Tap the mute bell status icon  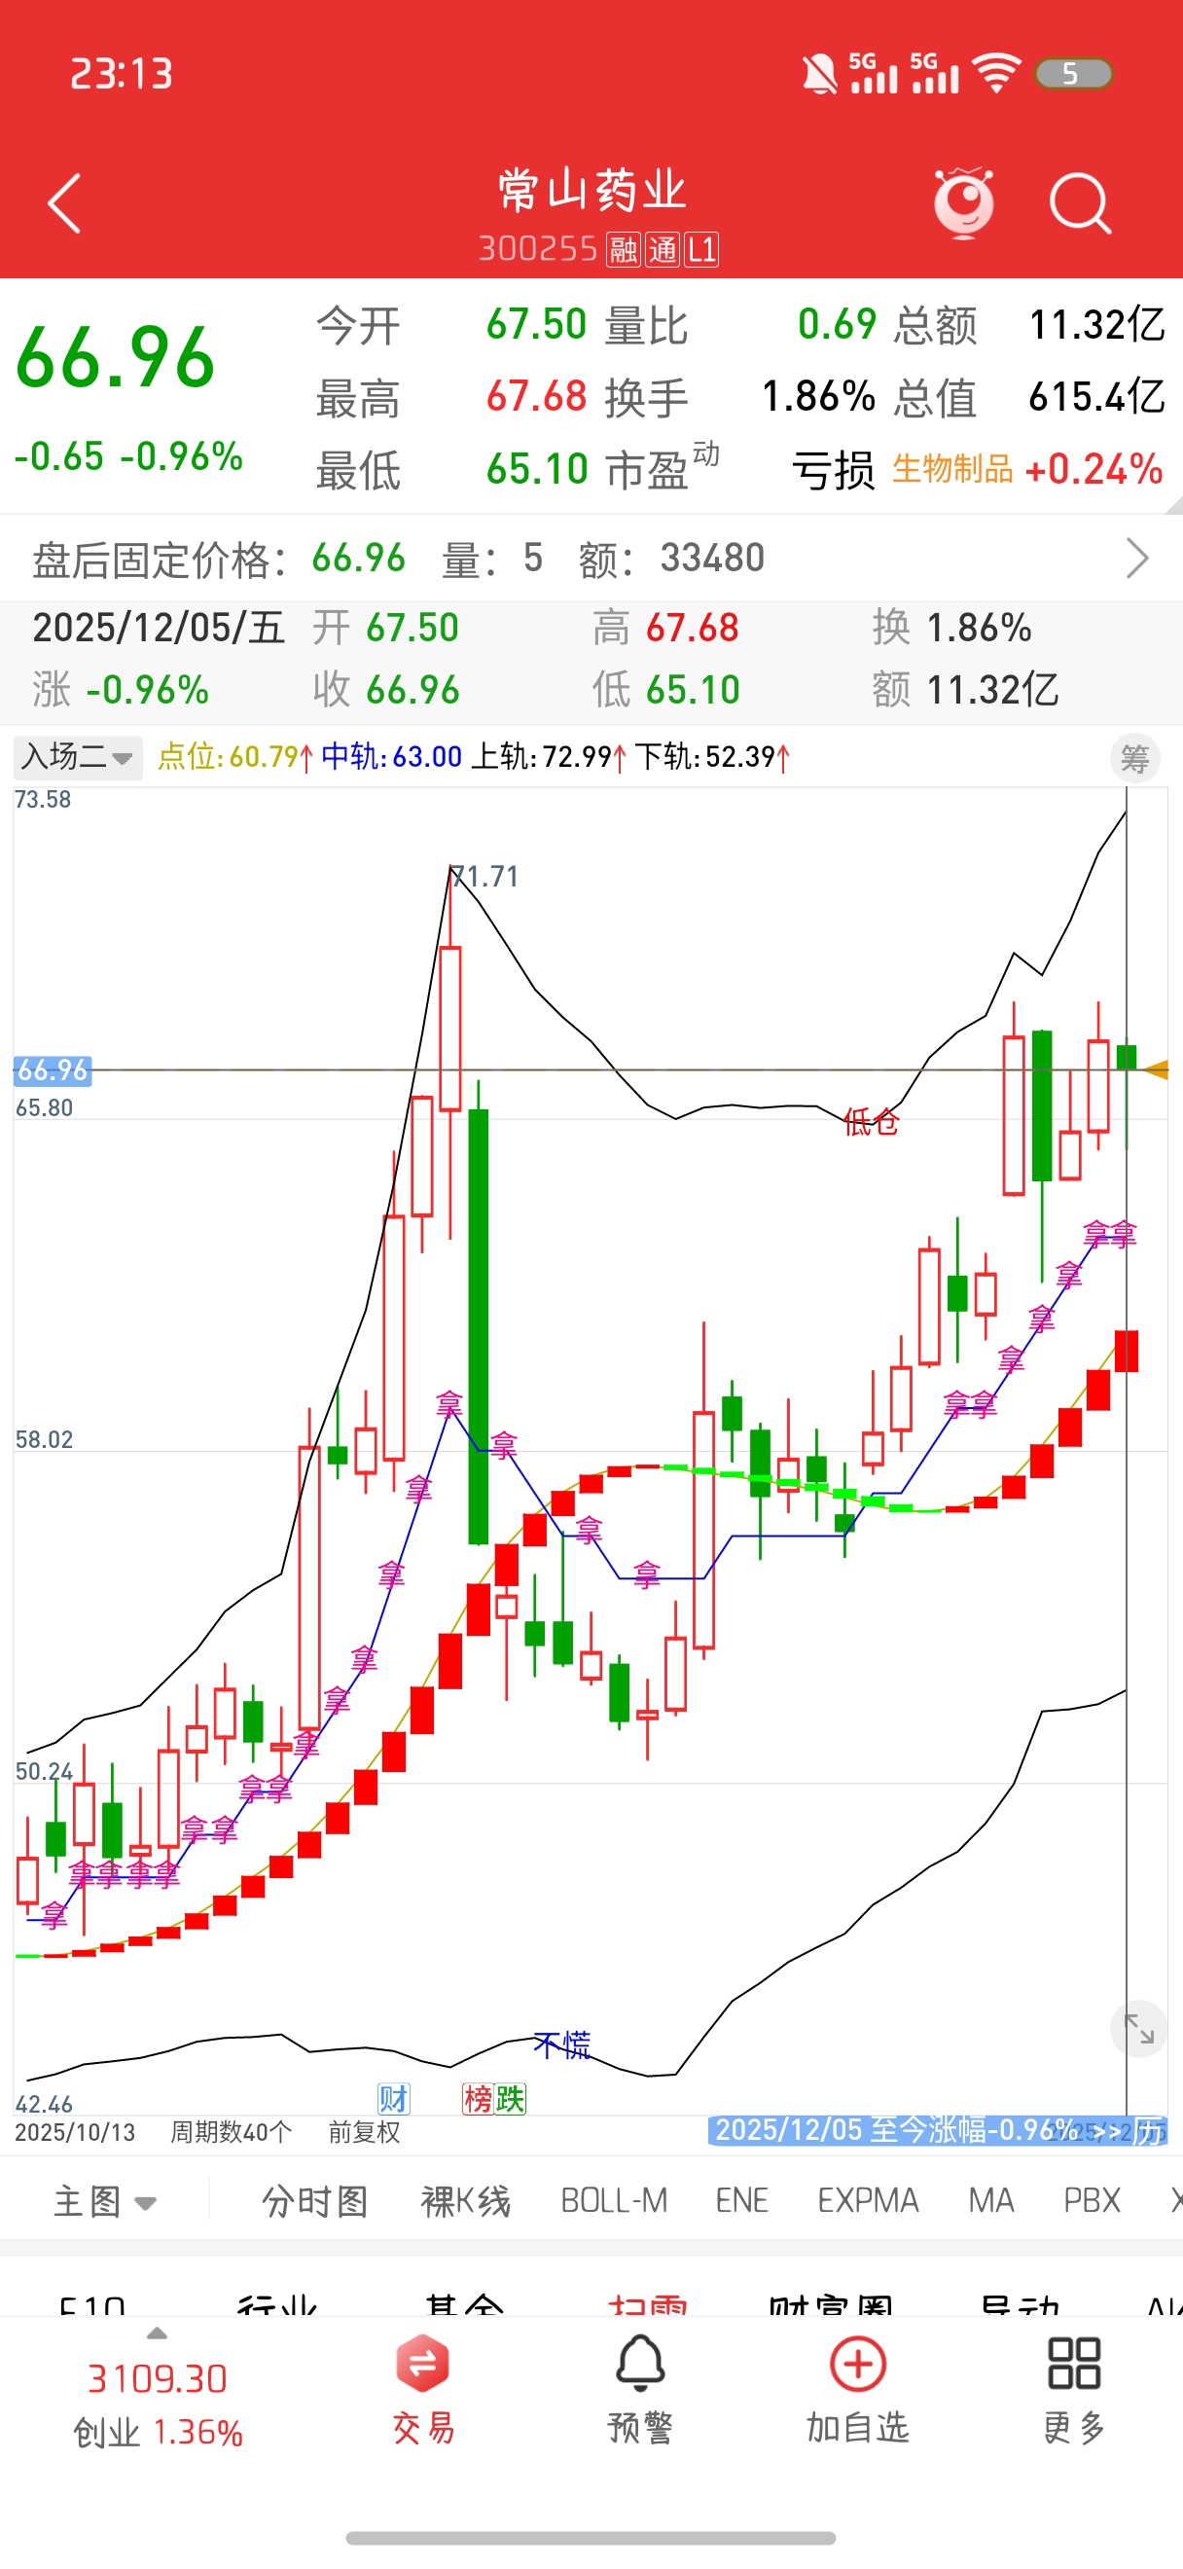click(x=819, y=74)
